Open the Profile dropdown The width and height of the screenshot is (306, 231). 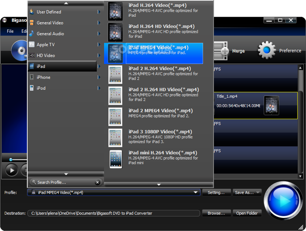(114, 192)
